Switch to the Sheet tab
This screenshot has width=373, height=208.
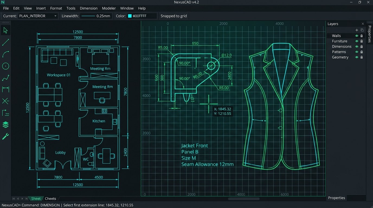(36, 199)
